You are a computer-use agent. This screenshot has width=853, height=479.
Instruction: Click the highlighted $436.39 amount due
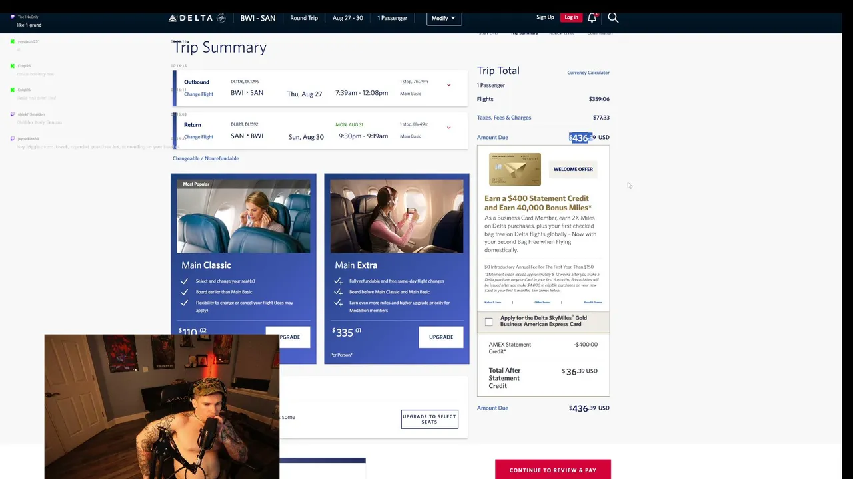coord(582,138)
